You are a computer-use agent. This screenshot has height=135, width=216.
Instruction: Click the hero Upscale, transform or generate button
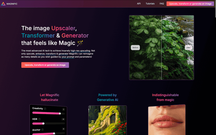45,65
